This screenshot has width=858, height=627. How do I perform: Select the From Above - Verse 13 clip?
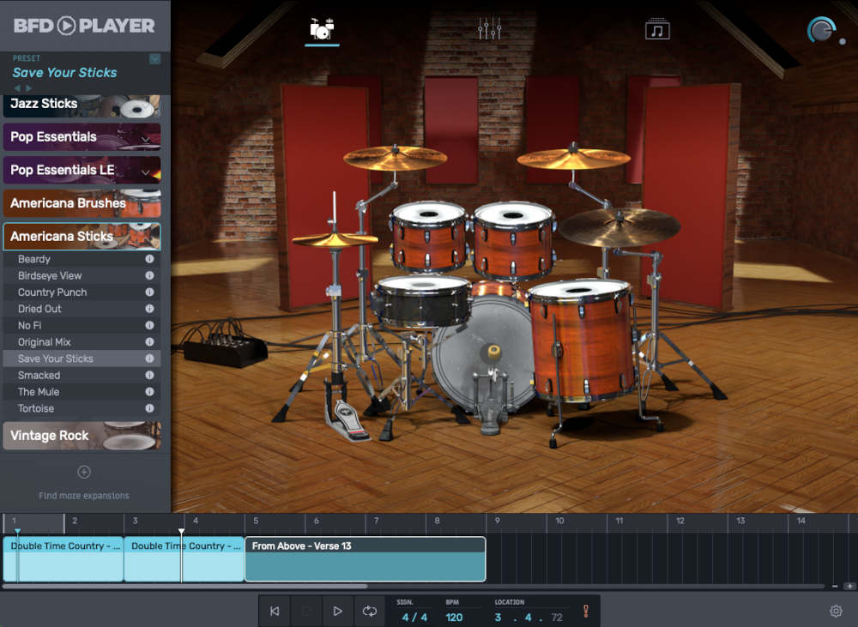(x=365, y=558)
